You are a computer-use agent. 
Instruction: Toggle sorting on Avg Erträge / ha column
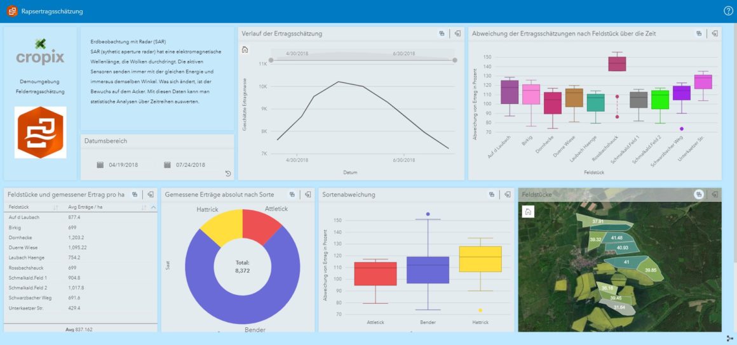pyautogui.click(x=144, y=207)
